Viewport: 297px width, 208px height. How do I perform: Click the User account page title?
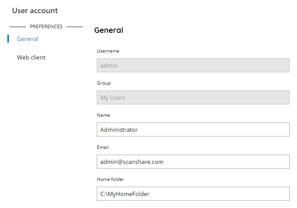pos(35,10)
